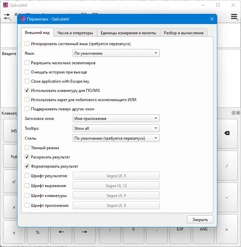Image resolution: width=241 pixels, height=247 pixels.
Task: Enable Close application with Escape key
Action: (27, 81)
